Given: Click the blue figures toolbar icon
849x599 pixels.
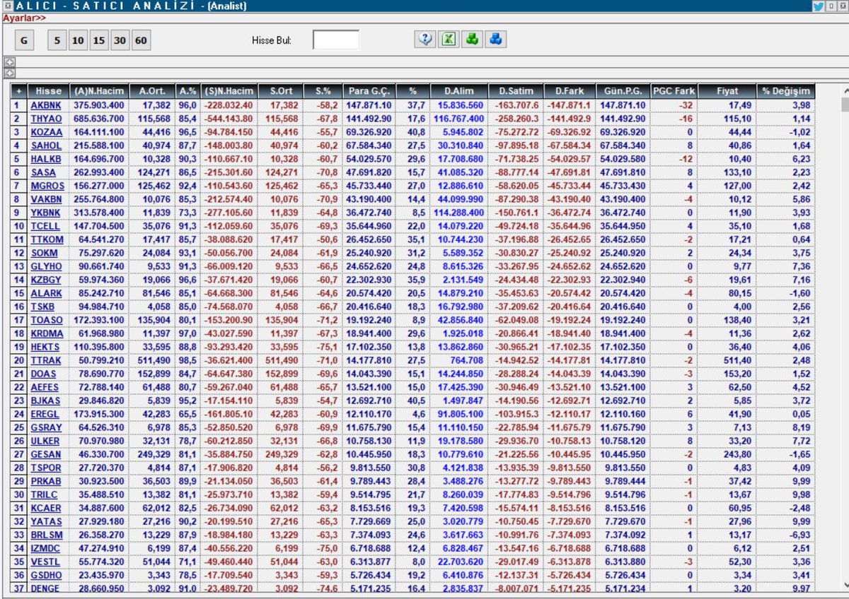Looking at the screenshot, I should [495, 40].
